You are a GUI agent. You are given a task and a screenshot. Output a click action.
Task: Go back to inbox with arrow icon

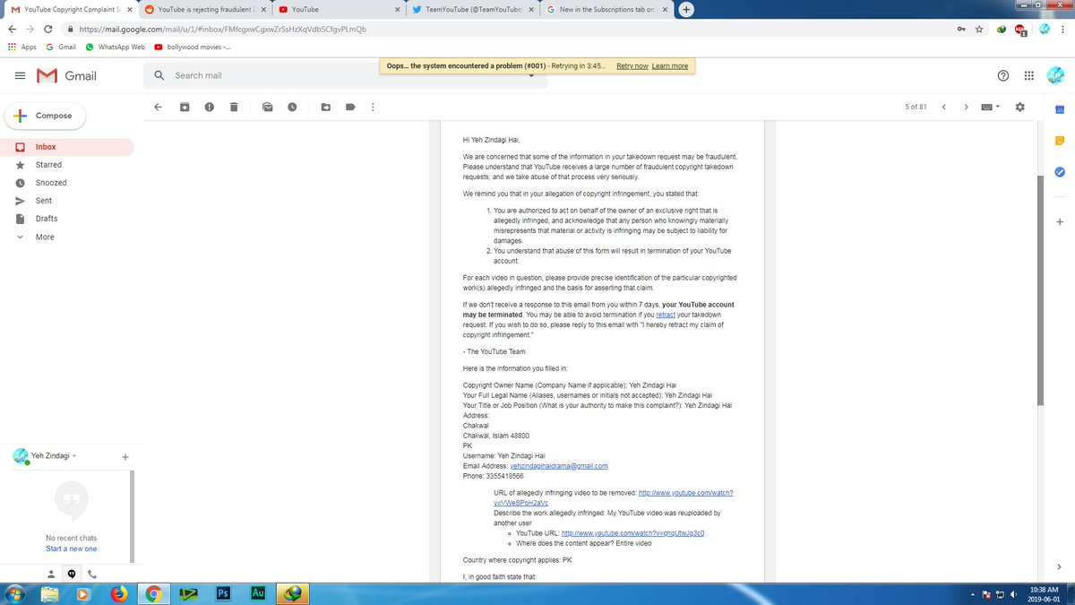tap(158, 107)
